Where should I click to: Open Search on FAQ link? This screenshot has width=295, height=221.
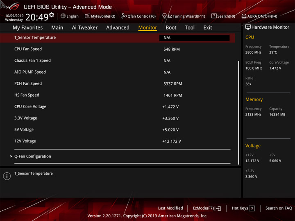(279, 208)
